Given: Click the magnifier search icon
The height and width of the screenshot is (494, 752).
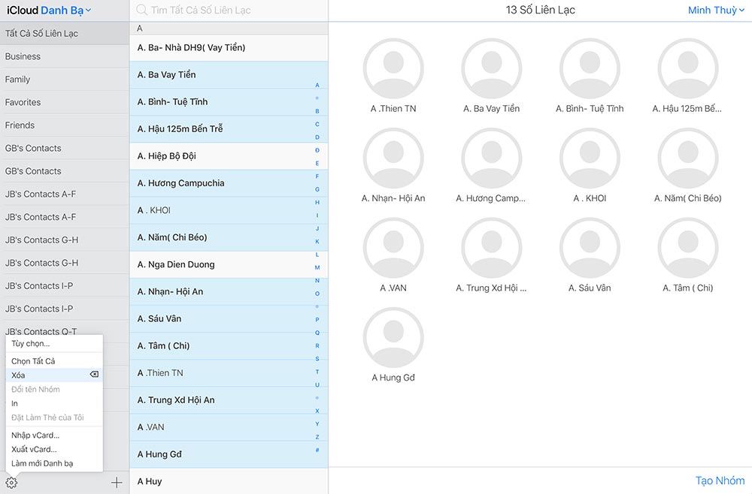Looking at the screenshot, I should point(142,10).
